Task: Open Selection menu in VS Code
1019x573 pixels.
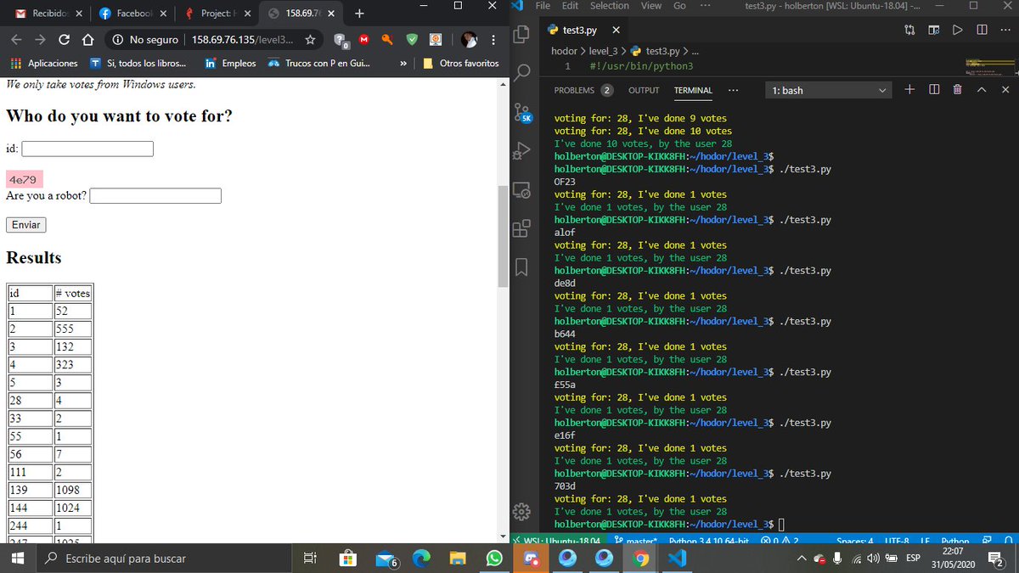Action: tap(609, 6)
